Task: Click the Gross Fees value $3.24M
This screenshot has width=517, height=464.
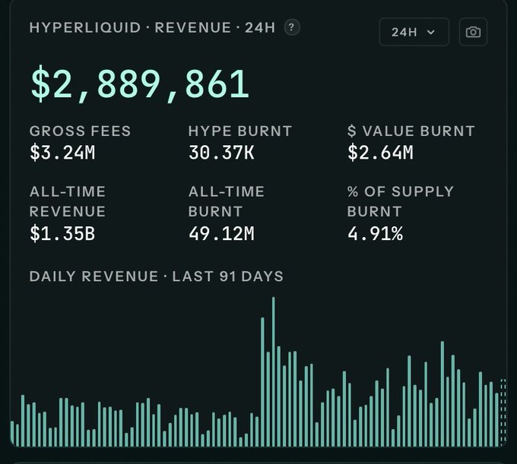Action: (62, 153)
